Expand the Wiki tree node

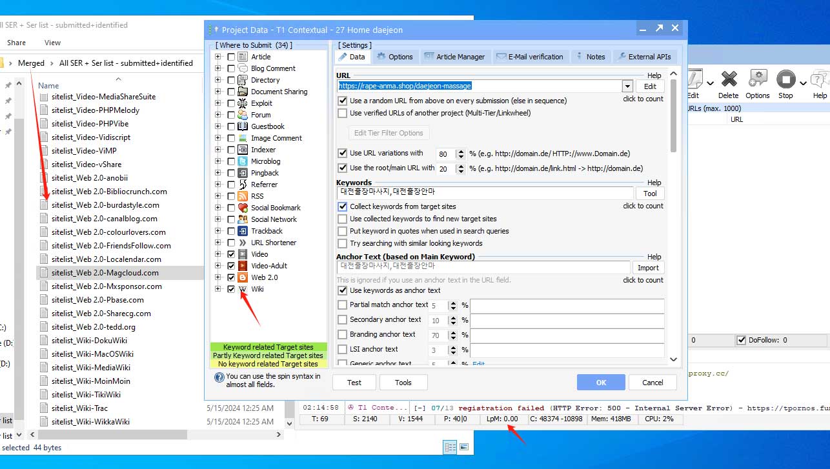218,289
